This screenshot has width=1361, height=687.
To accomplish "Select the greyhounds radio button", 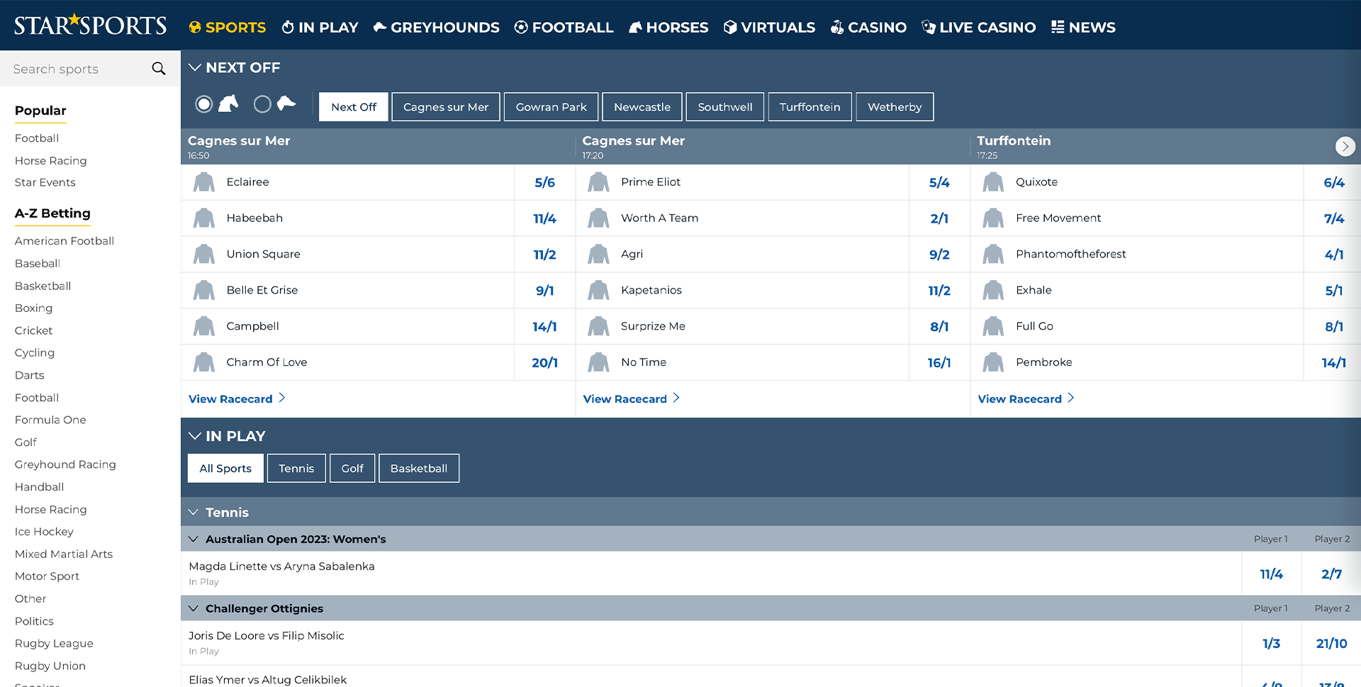I will 262,104.
